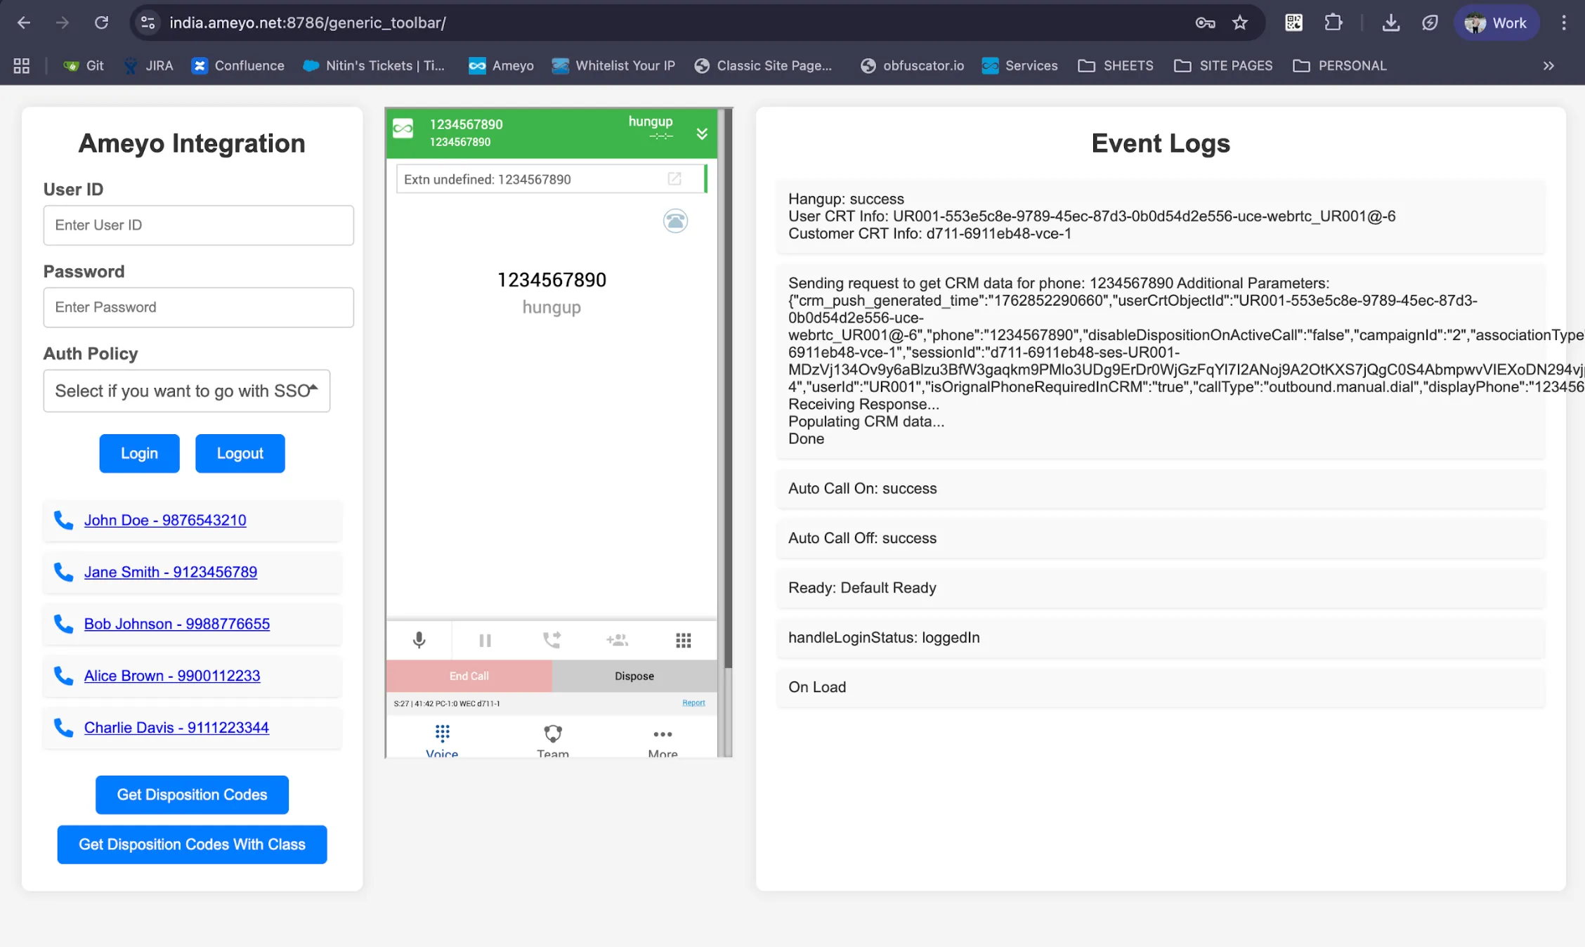Open the QR code extension icon

1293,22
